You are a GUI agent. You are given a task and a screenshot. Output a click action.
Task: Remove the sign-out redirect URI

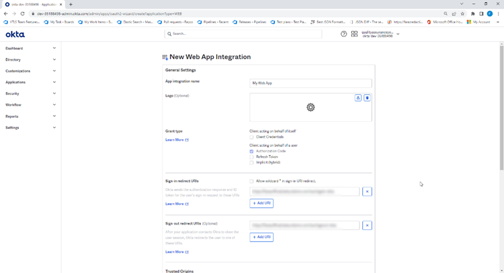click(367, 225)
